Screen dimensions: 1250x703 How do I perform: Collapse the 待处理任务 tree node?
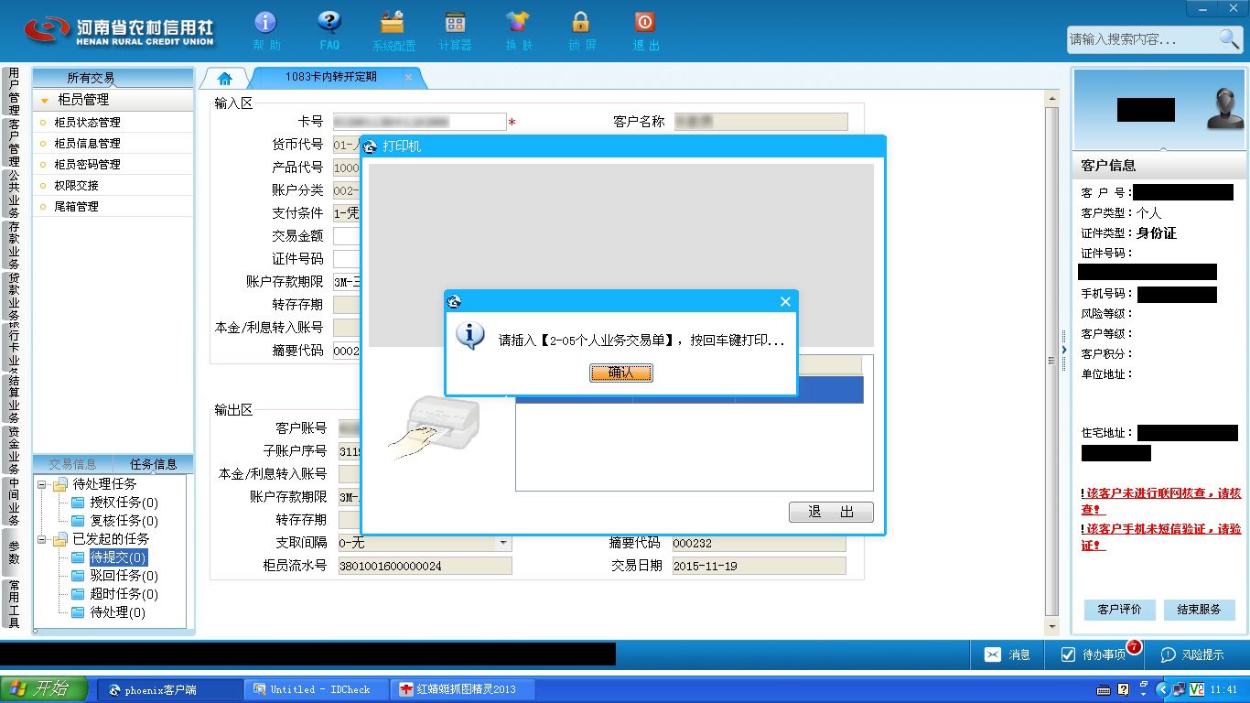tap(41, 484)
